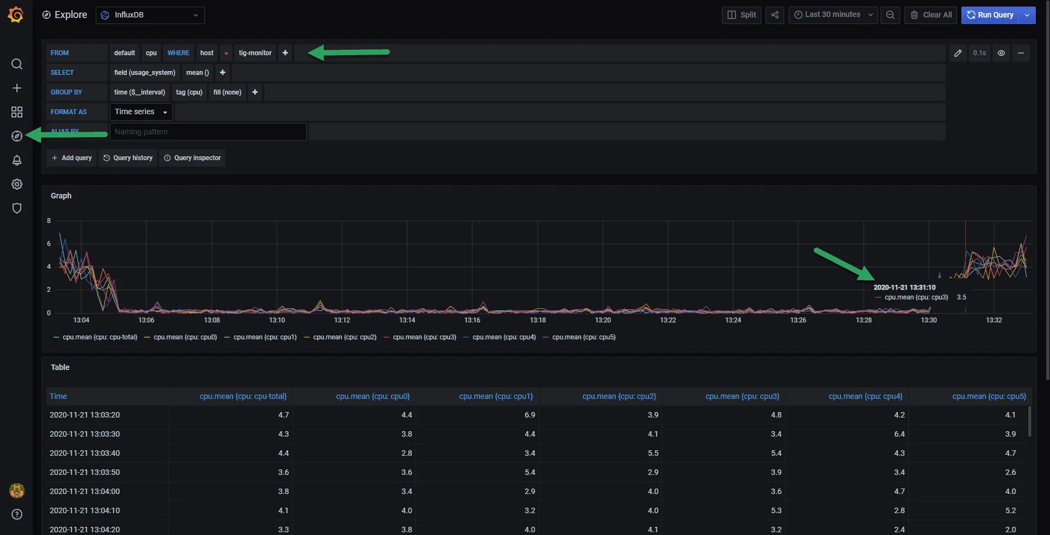Change the equals operator in WHERE

coord(226,53)
